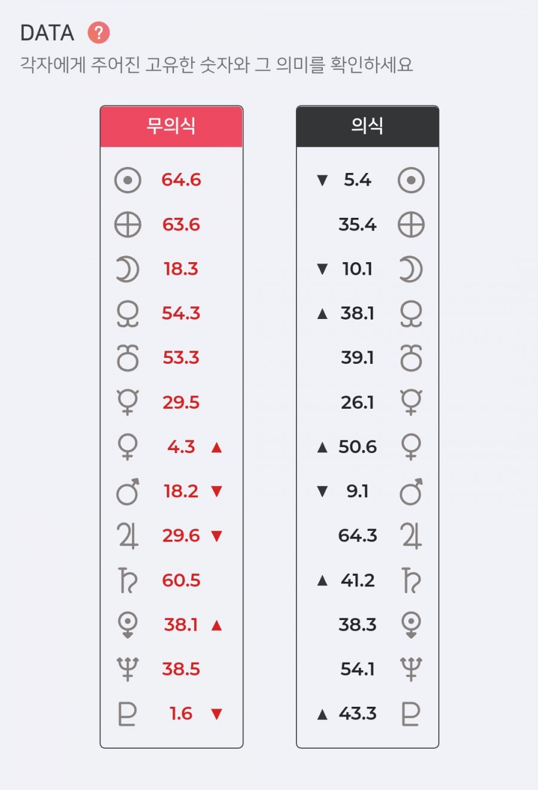Click the black down triangle next to 5.4

click(322, 180)
